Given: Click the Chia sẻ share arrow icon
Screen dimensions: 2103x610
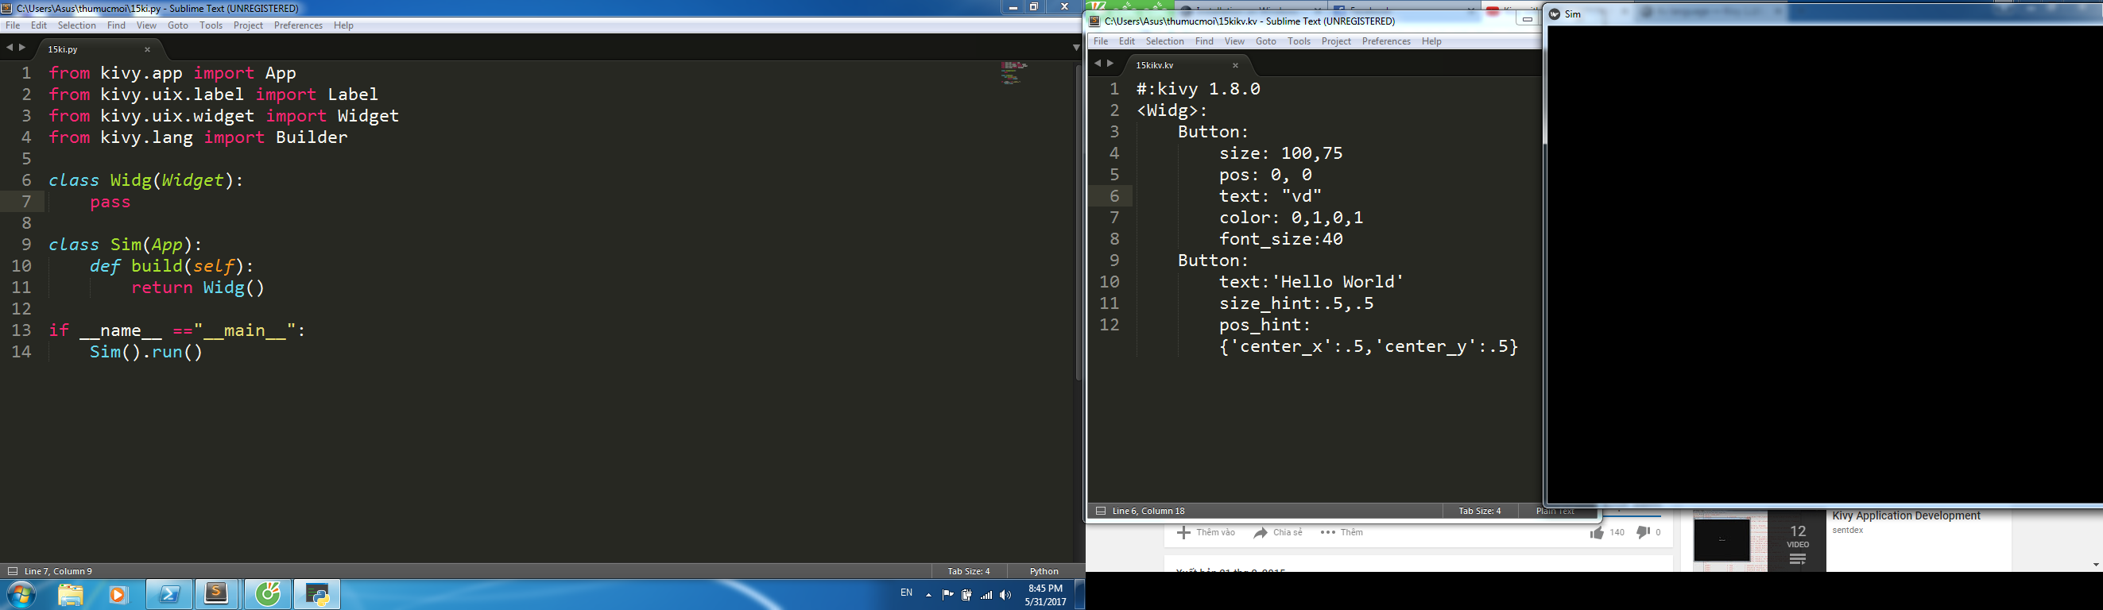Looking at the screenshot, I should click(x=1261, y=532).
